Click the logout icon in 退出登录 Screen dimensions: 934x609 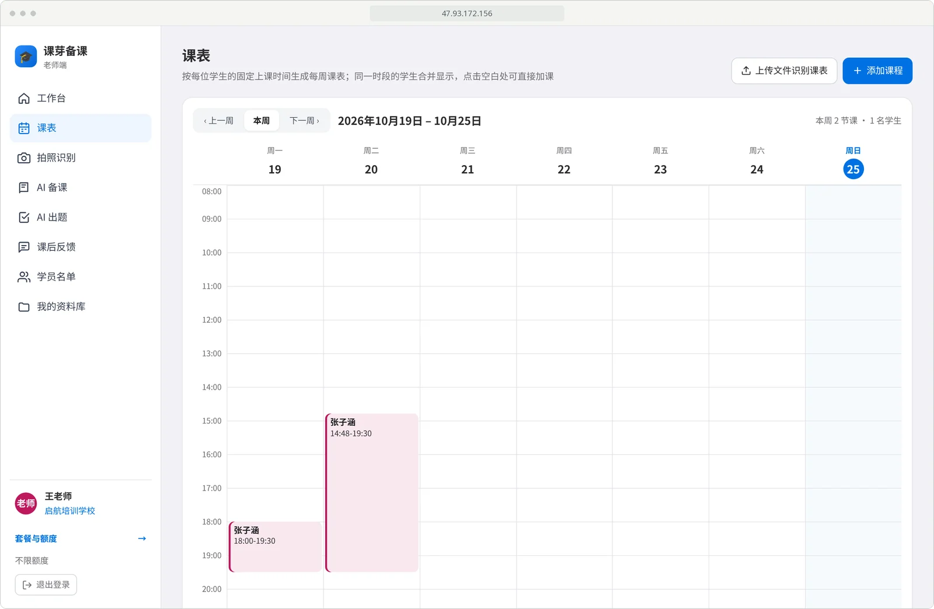(x=27, y=584)
